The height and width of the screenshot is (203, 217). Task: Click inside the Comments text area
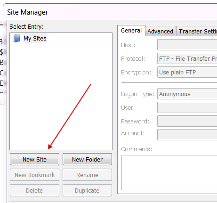169,172
